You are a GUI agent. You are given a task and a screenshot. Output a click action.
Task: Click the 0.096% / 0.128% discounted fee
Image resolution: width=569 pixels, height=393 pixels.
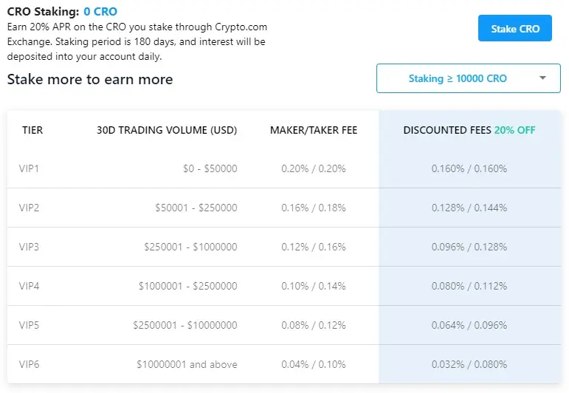(469, 247)
